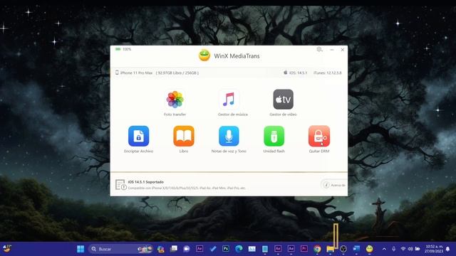Open the taskbar weather widget
The width and height of the screenshot is (456, 256).
pos(7,248)
